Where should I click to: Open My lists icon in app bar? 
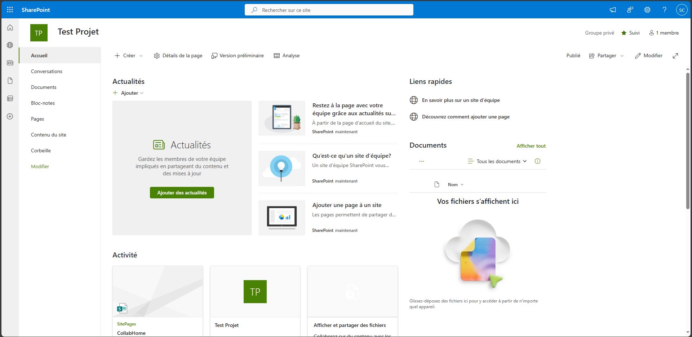click(x=10, y=99)
